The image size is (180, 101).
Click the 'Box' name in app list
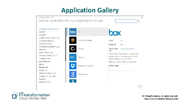(79, 32)
